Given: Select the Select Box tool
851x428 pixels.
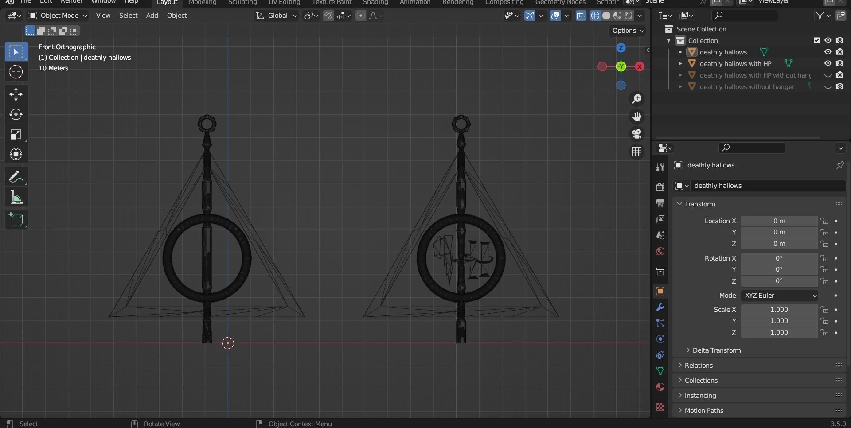Looking at the screenshot, I should pyautogui.click(x=16, y=52).
